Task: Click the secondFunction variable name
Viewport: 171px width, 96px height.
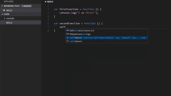Action: 69,23
